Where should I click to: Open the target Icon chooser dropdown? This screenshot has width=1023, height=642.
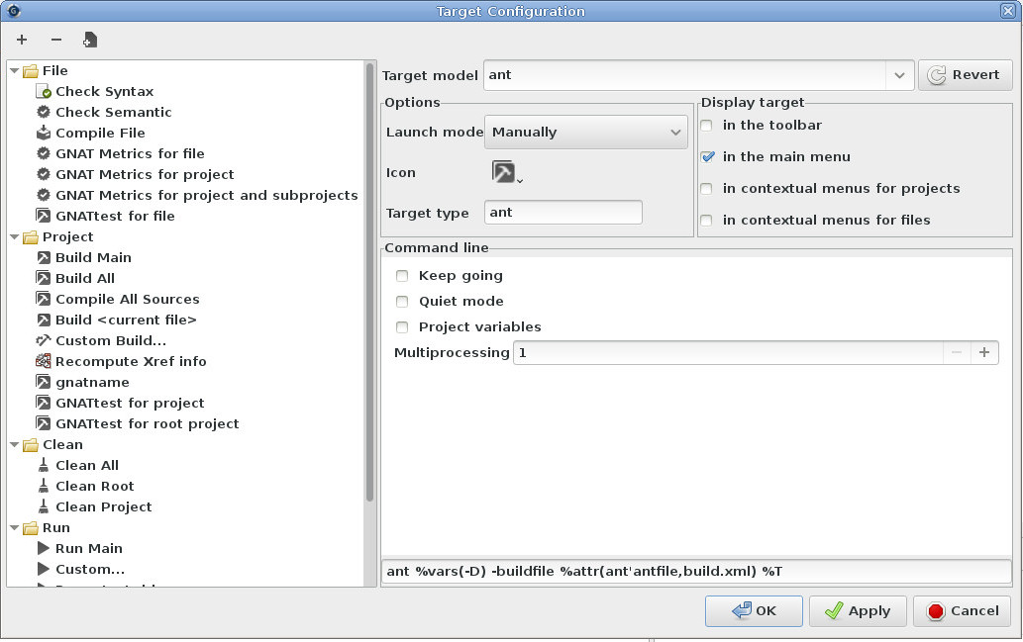click(507, 173)
